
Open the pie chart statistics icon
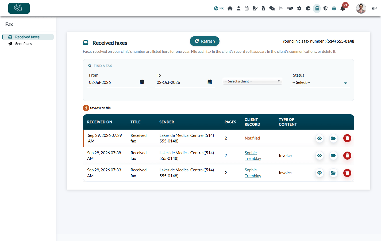coord(308,8)
